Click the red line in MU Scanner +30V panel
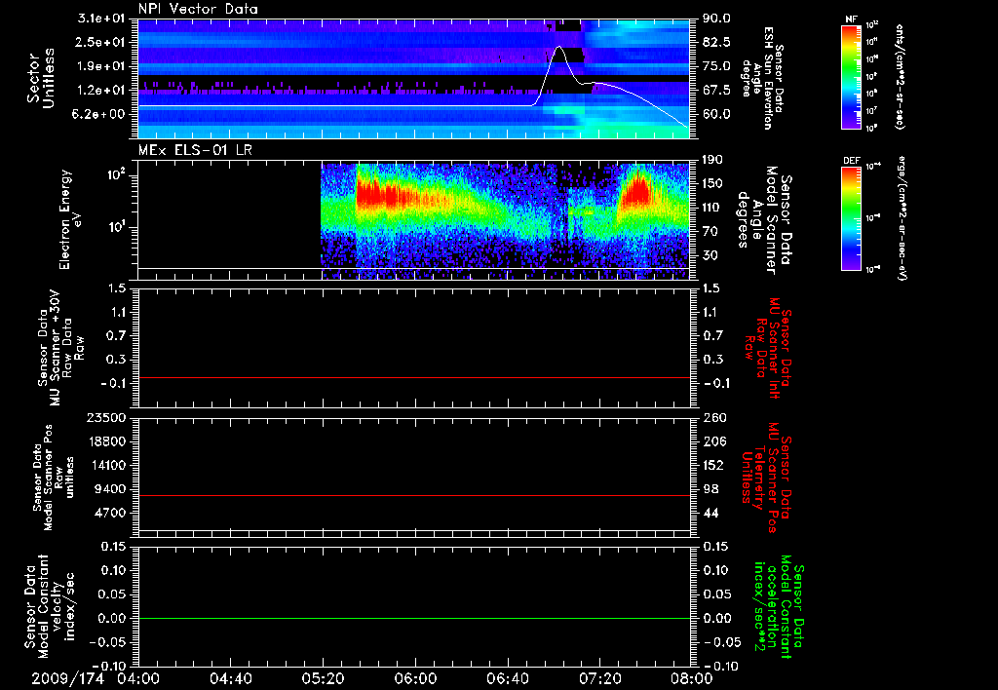Image resolution: width=998 pixels, height=690 pixels. click(414, 378)
